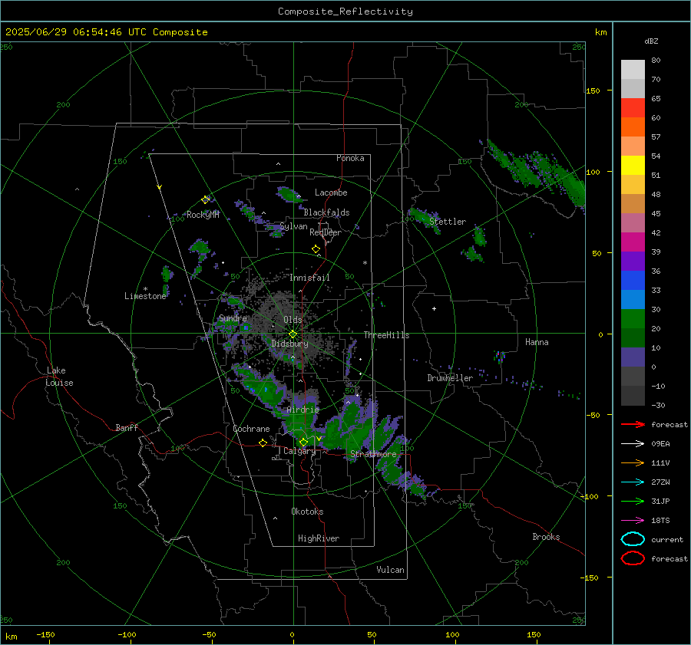This screenshot has width=691, height=645.
Task: Click the magenta 18TS arrow icon
Action: [633, 521]
